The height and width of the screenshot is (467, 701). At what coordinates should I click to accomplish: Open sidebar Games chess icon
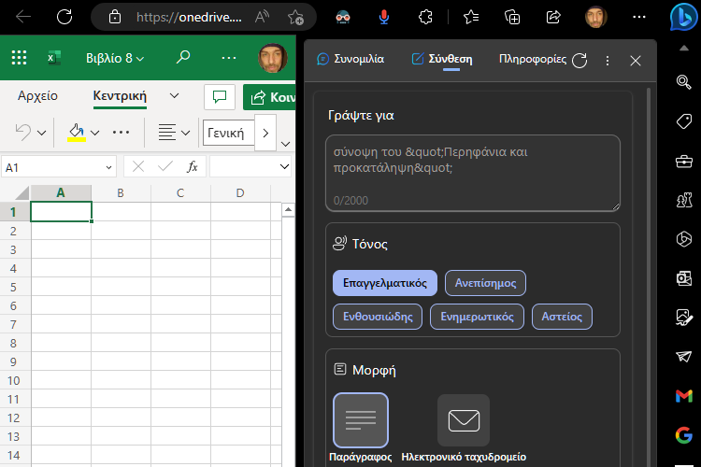(684, 200)
